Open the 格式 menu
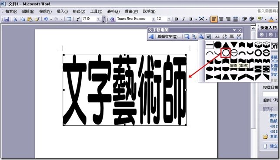The height and width of the screenshot is (160, 280). point(79,11)
